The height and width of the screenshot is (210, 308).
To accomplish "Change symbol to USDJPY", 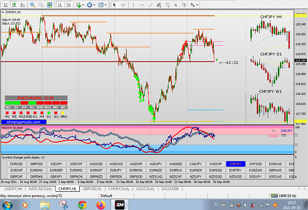I will click(x=56, y=164).
